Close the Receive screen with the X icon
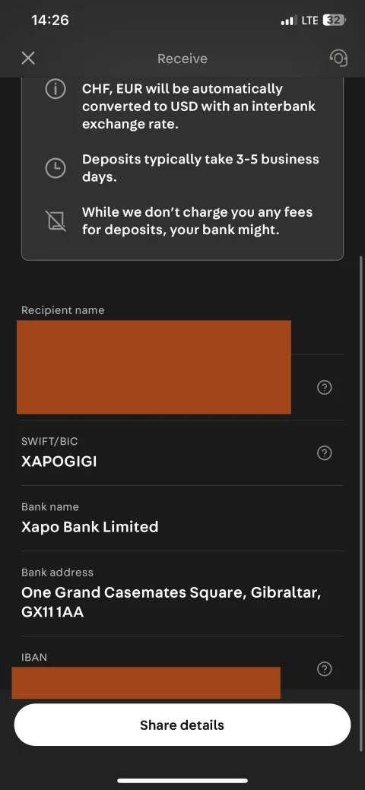The height and width of the screenshot is (790, 365). pos(28,59)
